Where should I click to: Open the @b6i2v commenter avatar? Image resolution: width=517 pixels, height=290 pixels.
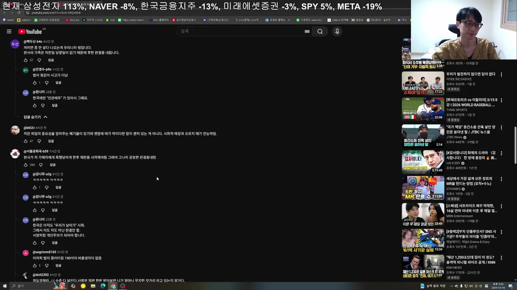pyautogui.click(x=15, y=130)
